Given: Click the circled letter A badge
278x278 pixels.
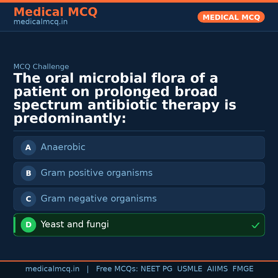Looking at the screenshot, I should point(28,148).
